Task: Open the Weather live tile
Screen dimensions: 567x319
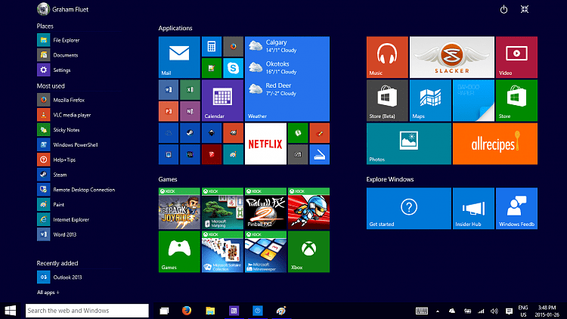Action: [x=287, y=79]
